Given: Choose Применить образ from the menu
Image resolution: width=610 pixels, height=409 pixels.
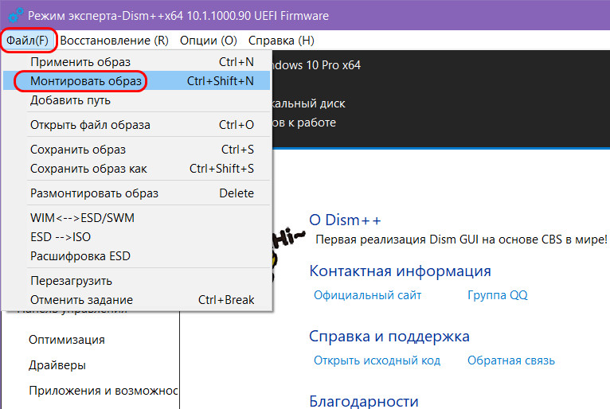Looking at the screenshot, I should click(x=80, y=61).
